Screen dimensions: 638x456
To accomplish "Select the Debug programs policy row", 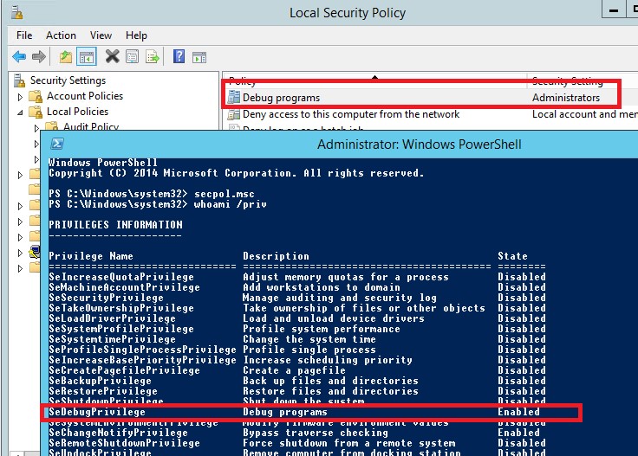I will coord(281,98).
